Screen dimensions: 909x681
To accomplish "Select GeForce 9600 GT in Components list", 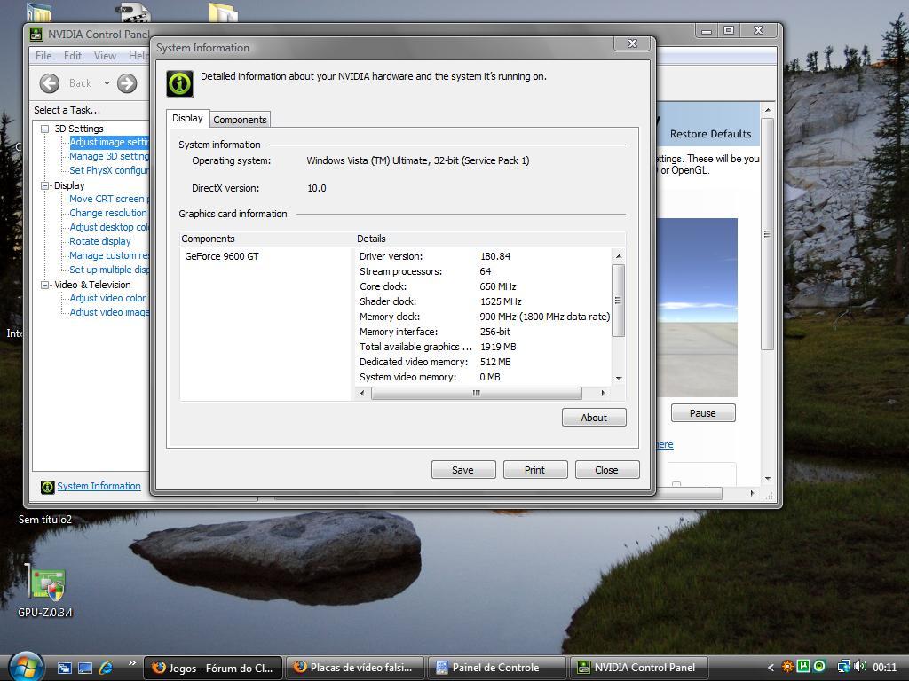I will tap(222, 256).
